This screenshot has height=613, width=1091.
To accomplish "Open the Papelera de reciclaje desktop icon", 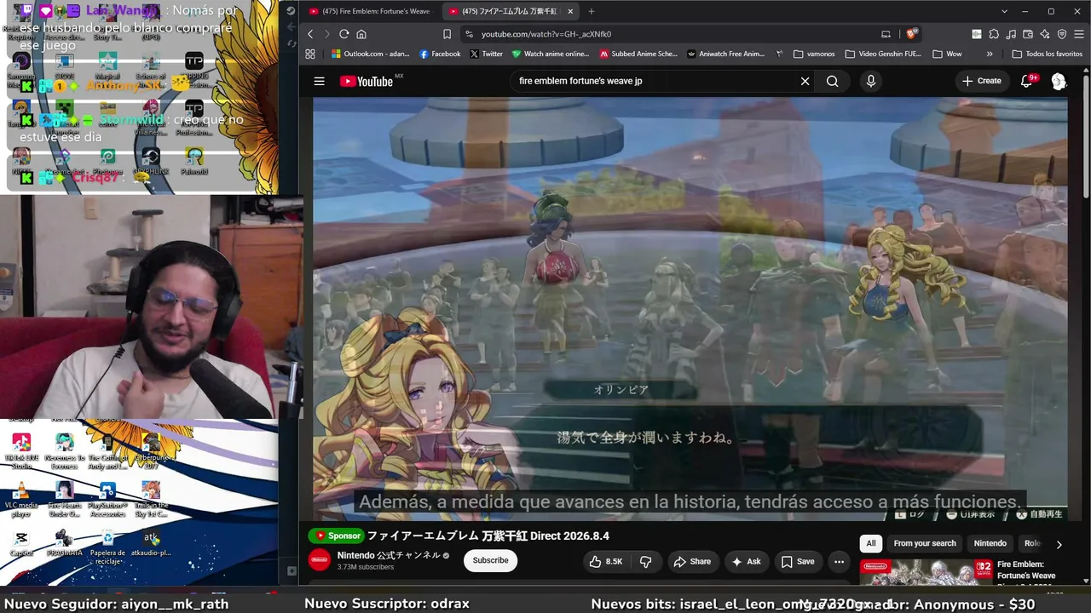I will coord(107,547).
